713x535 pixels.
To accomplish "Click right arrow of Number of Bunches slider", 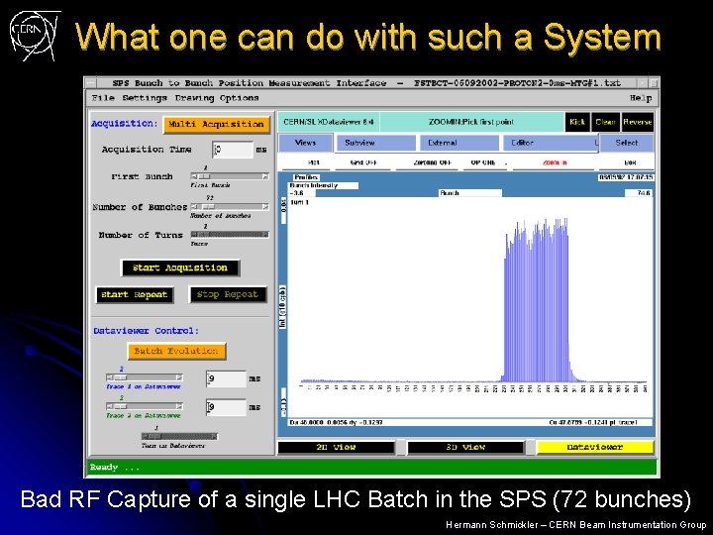I will [x=265, y=207].
